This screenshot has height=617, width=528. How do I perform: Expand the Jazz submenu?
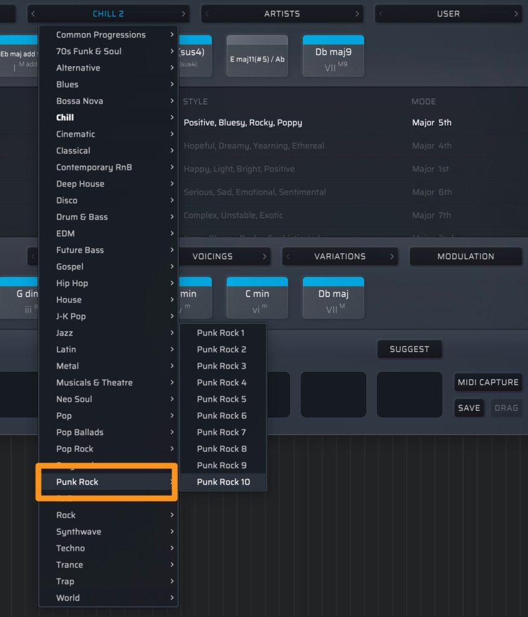(x=108, y=333)
